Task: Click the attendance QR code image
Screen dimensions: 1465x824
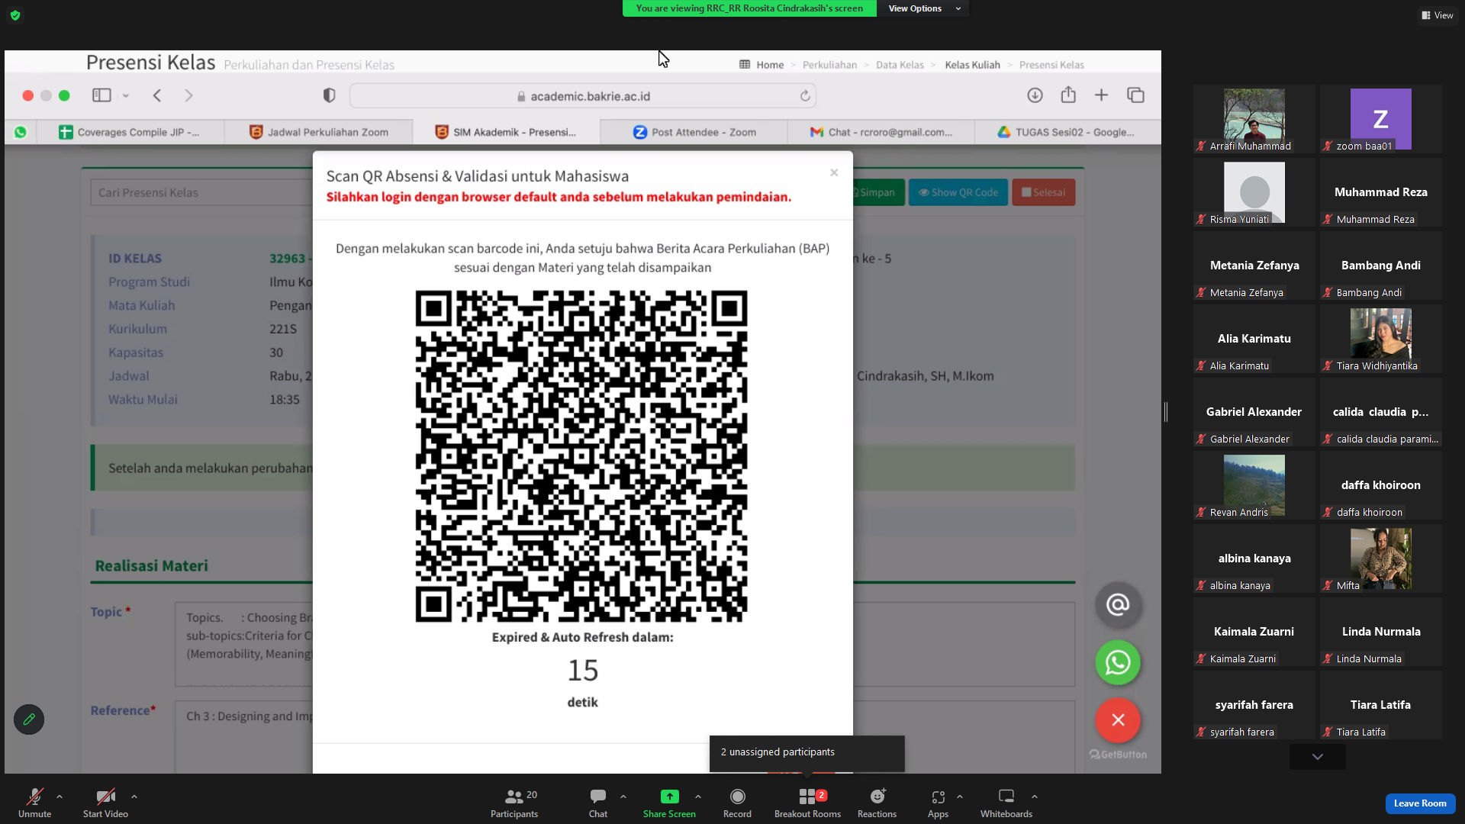Action: pyautogui.click(x=581, y=456)
